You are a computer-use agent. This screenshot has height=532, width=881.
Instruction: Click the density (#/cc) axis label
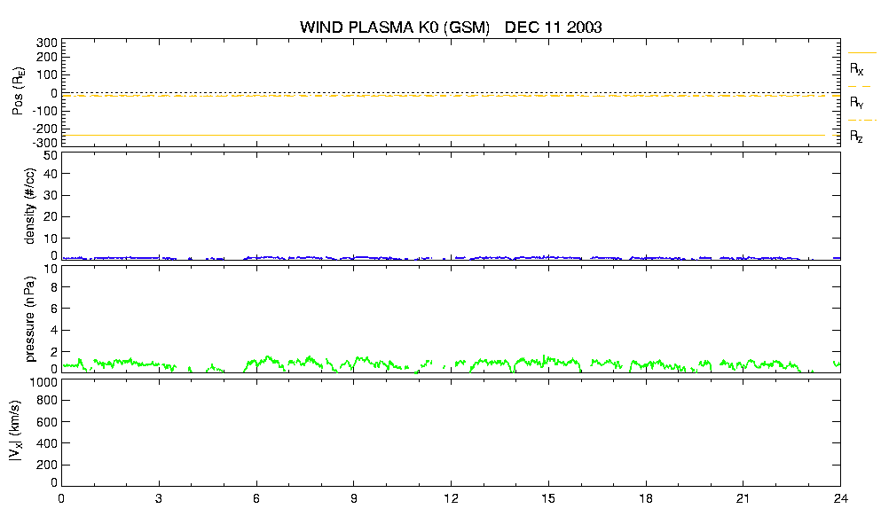coord(30,206)
